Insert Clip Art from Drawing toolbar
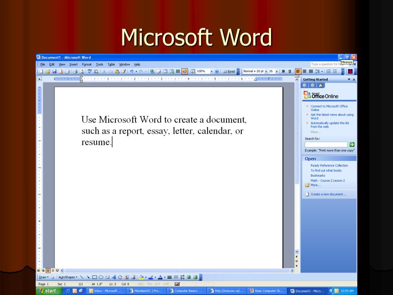 (x=127, y=277)
